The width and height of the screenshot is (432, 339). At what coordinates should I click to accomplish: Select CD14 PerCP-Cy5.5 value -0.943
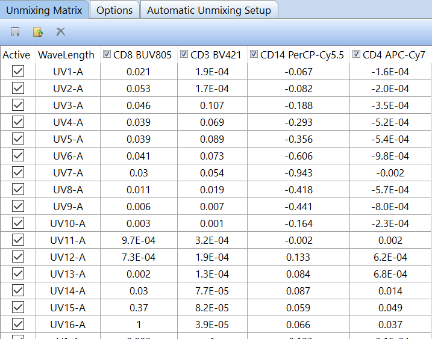point(298,173)
